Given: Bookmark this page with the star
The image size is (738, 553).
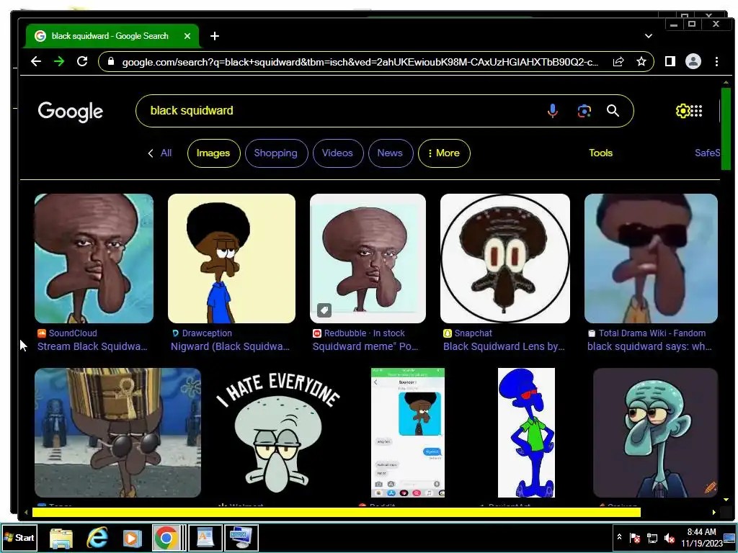Looking at the screenshot, I should pos(641,62).
